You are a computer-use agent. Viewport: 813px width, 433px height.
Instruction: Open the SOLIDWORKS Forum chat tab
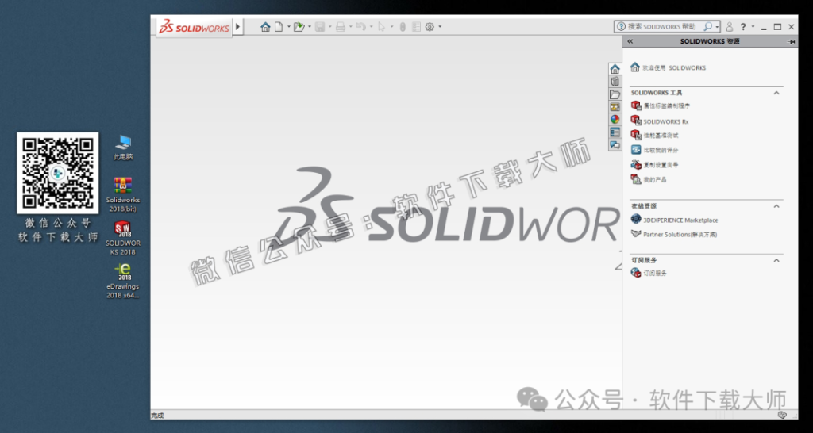615,144
